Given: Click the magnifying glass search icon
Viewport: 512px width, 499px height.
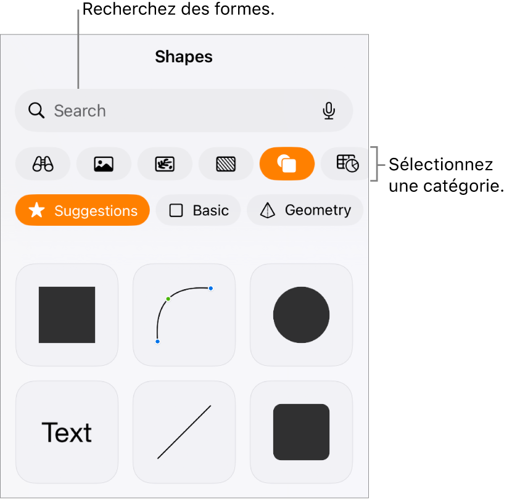Looking at the screenshot, I should (36, 110).
